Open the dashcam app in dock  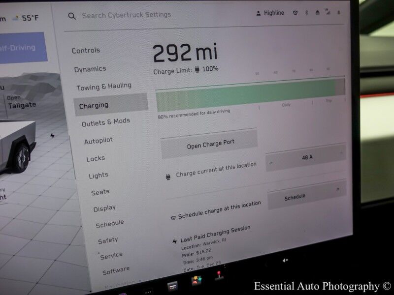tap(172, 286)
